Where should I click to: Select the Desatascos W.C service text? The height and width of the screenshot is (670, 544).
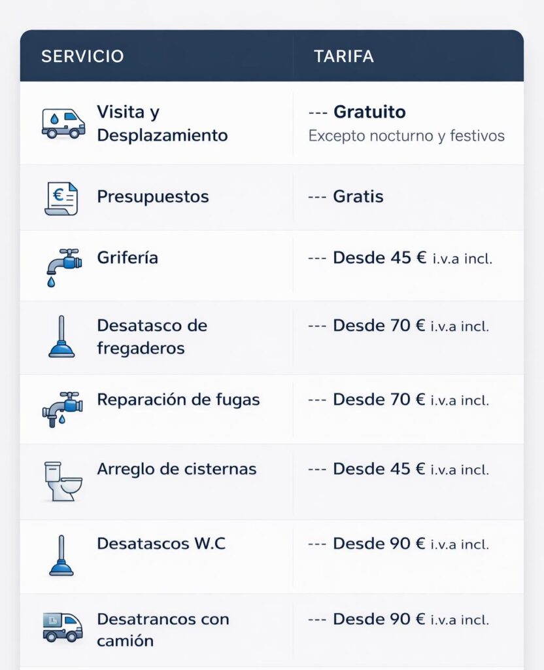pyautogui.click(x=161, y=544)
